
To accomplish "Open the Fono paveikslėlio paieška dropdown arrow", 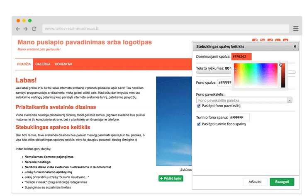I will coord(290,100).
